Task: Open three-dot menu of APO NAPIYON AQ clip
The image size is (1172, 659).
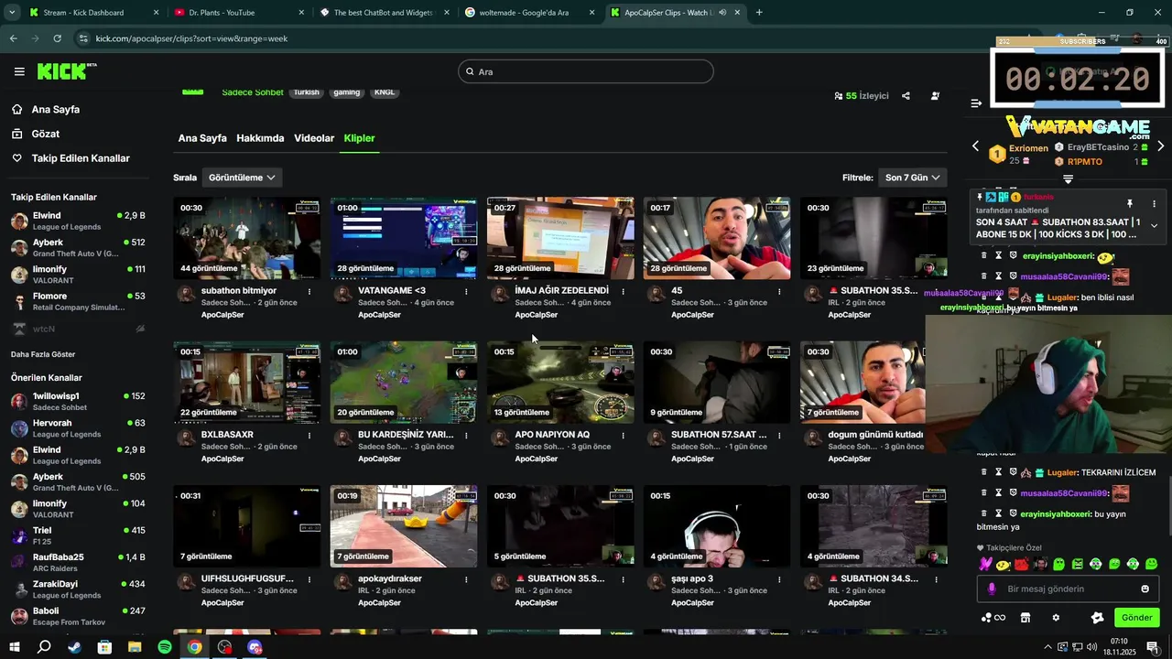Action: click(x=623, y=435)
